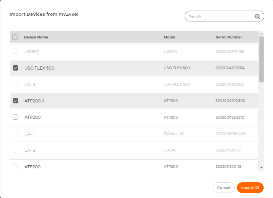Click the scroll down arrow
Image resolution: width=273 pixels, height=198 pixels.
(x=261, y=167)
